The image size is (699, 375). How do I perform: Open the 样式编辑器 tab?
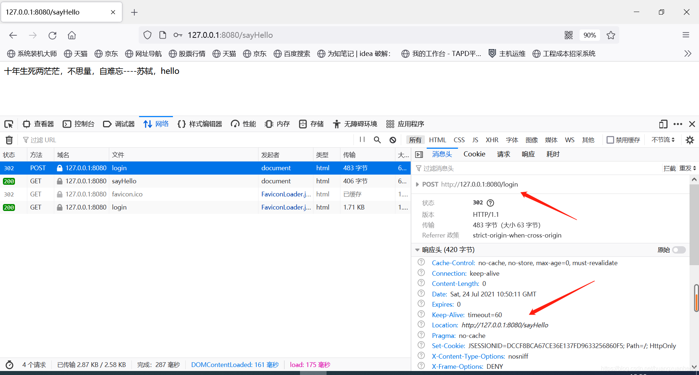[x=200, y=124]
